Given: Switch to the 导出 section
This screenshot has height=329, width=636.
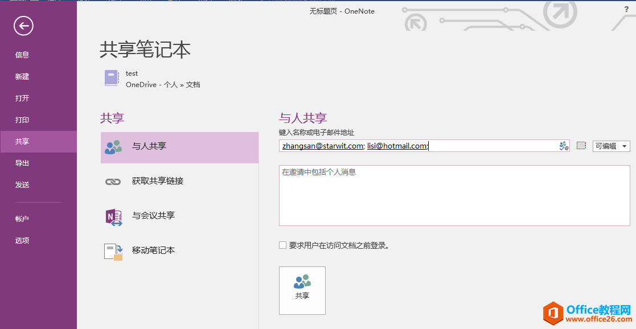Looking at the screenshot, I should pyautogui.click(x=21, y=163).
